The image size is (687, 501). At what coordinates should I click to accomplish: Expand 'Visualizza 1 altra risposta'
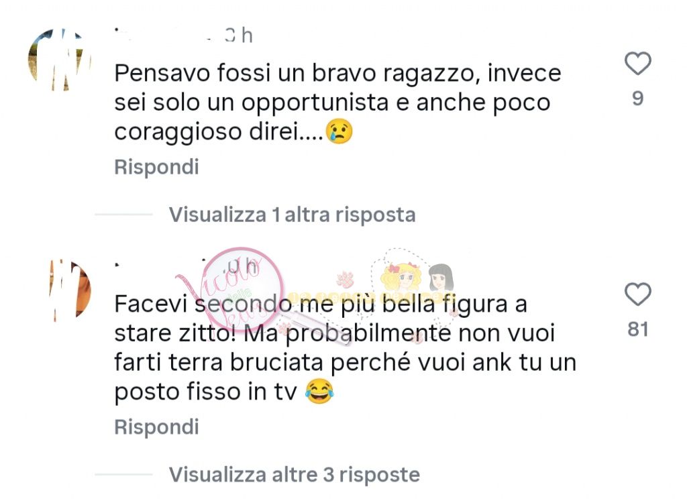point(293,215)
